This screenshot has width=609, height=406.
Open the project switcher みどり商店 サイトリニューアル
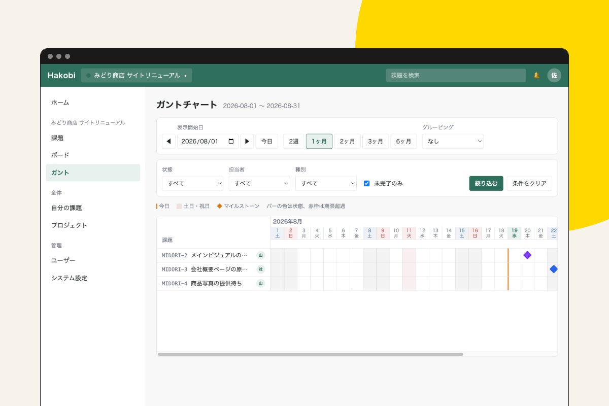(137, 76)
